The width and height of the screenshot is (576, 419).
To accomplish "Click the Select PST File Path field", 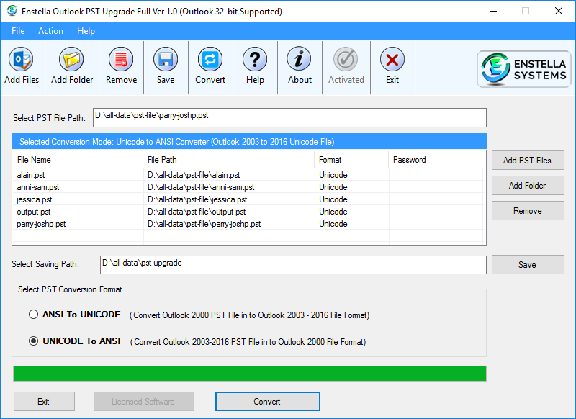I will tap(289, 117).
